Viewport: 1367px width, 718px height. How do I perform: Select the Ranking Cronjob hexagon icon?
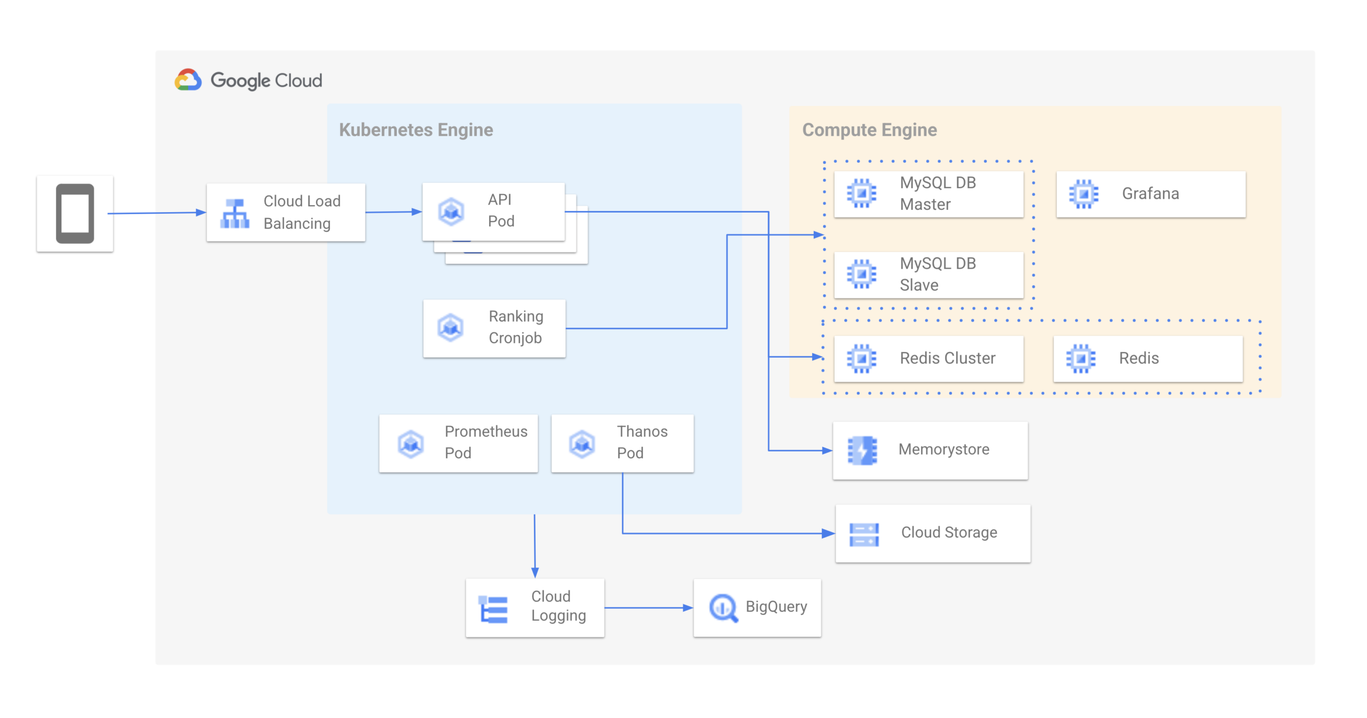coord(450,327)
